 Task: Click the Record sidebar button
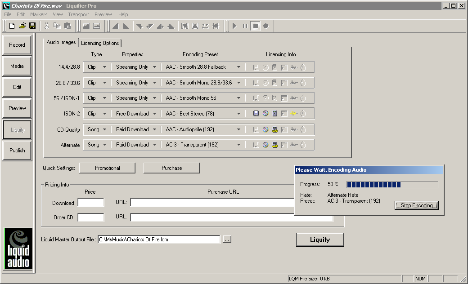[17, 45]
